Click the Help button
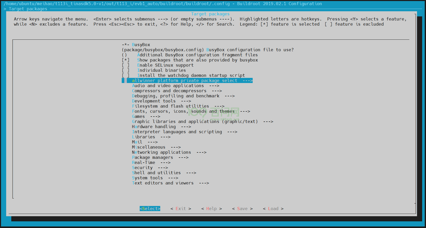The height and width of the screenshot is (228, 426). pos(211,209)
